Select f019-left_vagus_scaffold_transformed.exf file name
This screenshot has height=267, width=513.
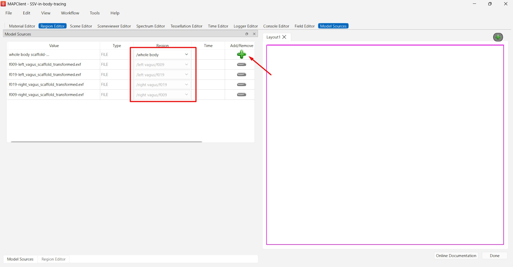(x=45, y=74)
